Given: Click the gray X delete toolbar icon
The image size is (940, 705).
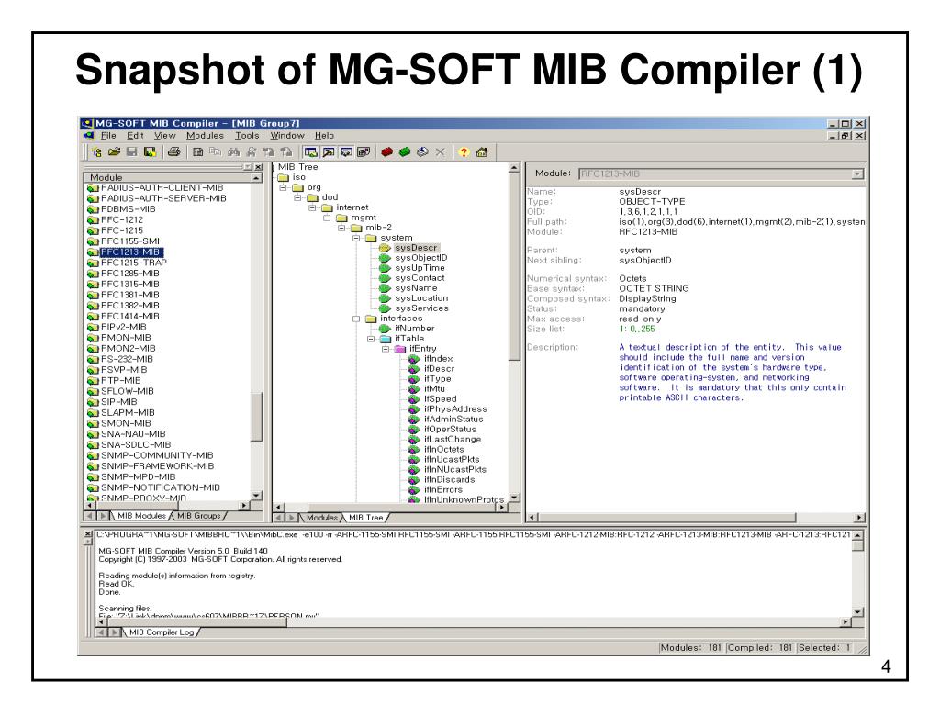Looking at the screenshot, I should point(440,152).
